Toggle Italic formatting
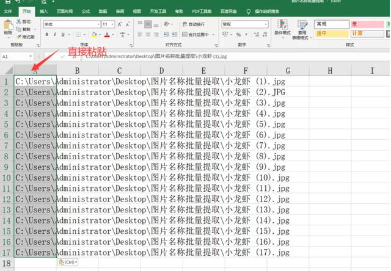Image resolution: width=391 pixels, height=271 pixels. coord(55,35)
